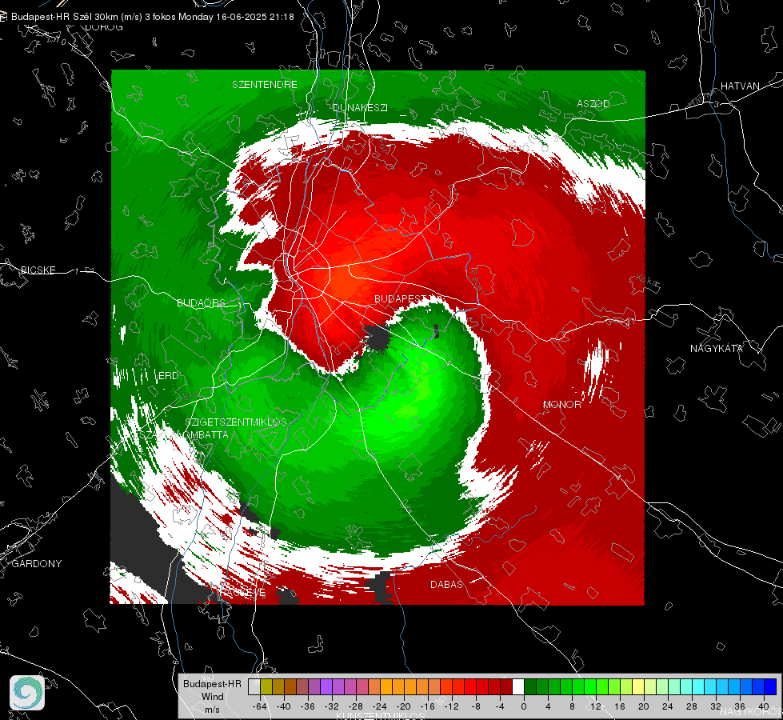Click the -12 scale value

tap(451, 706)
